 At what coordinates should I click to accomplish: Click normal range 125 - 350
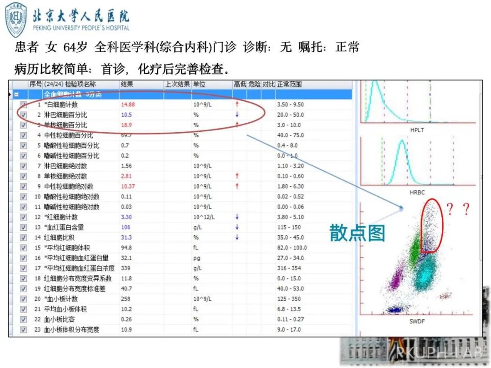pyautogui.click(x=289, y=299)
